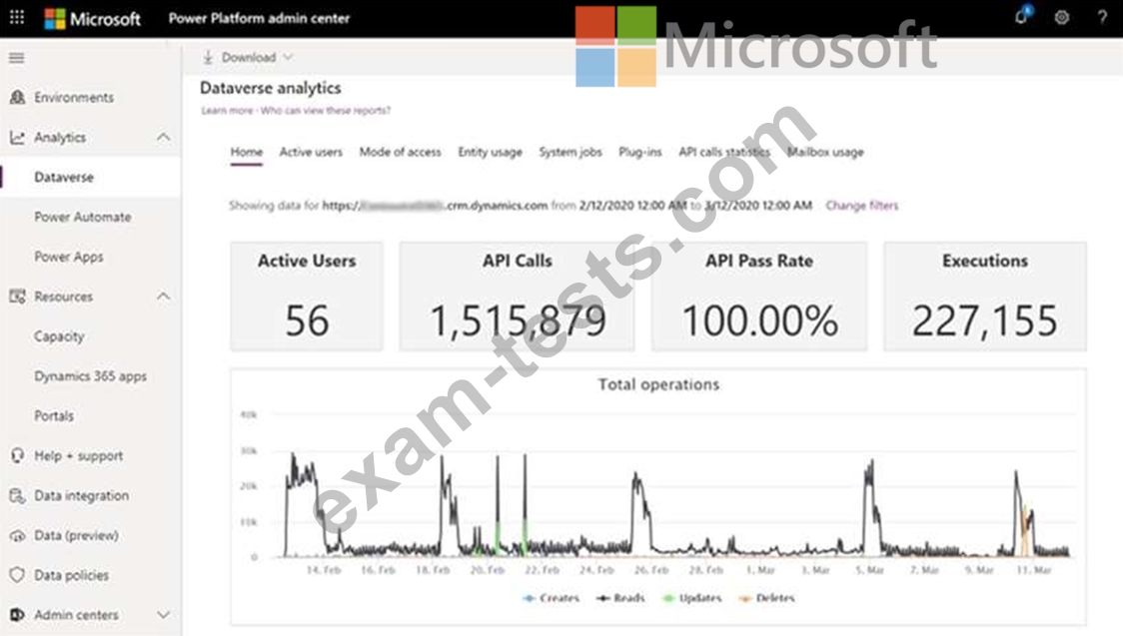The width and height of the screenshot is (1123, 636).
Task: Open the Entity usage tab
Action: 490,153
